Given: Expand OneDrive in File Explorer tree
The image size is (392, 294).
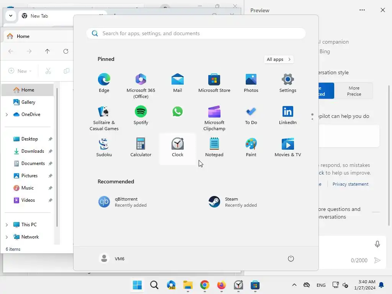Looking at the screenshot, I should (x=7, y=114).
